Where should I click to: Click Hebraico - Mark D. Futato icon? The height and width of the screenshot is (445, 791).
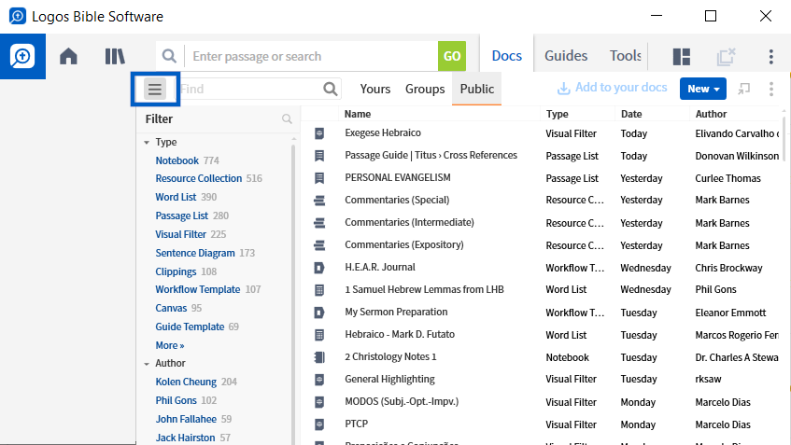319,335
